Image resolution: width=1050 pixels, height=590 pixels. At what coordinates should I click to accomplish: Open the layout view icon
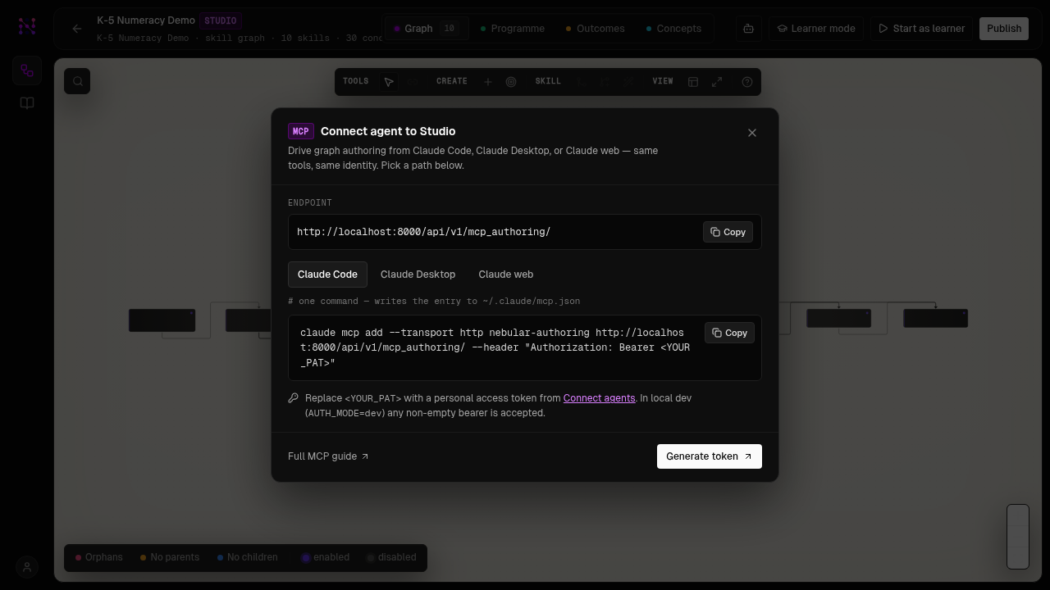(693, 82)
